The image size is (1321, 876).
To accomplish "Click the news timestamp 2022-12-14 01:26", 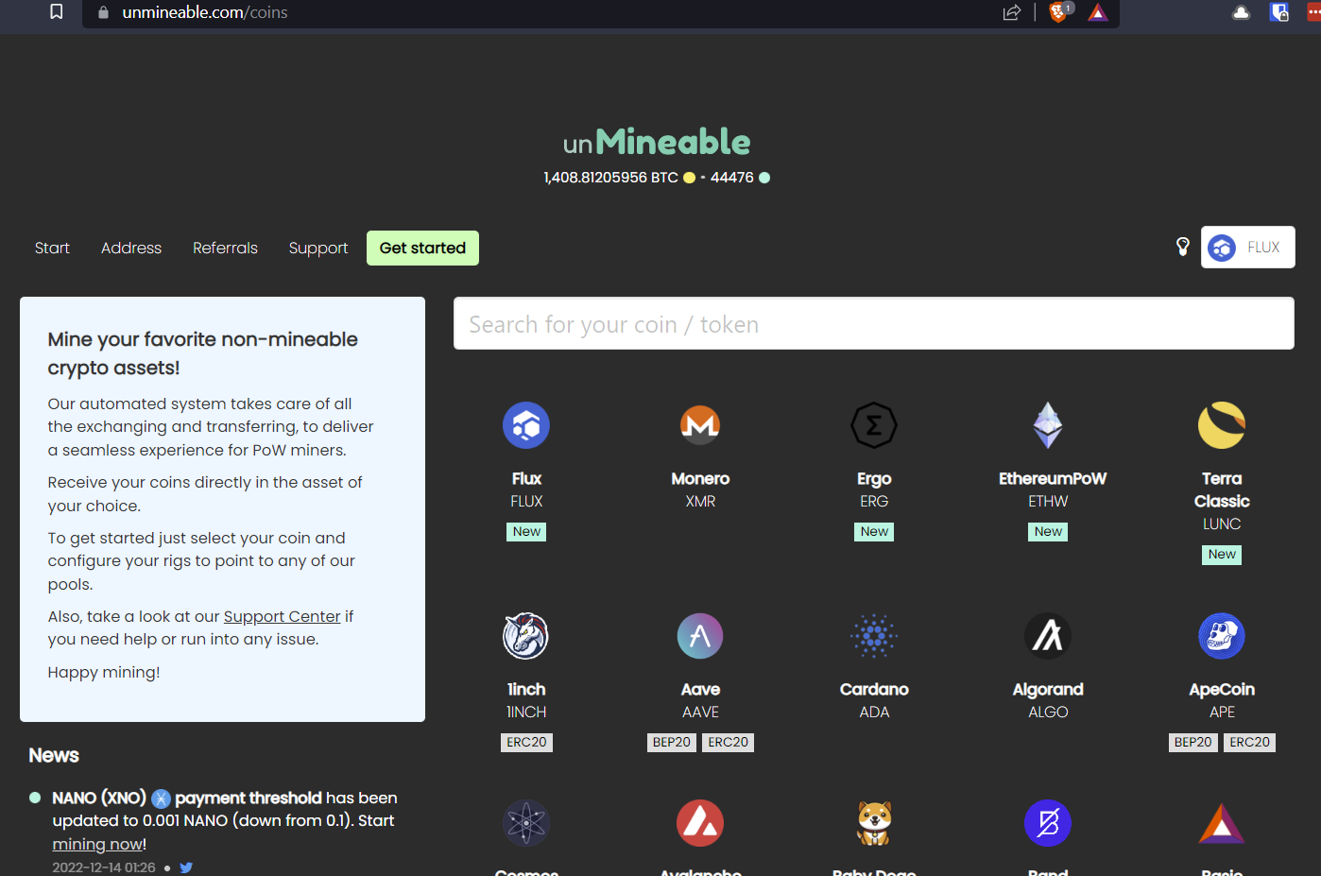I will (104, 867).
